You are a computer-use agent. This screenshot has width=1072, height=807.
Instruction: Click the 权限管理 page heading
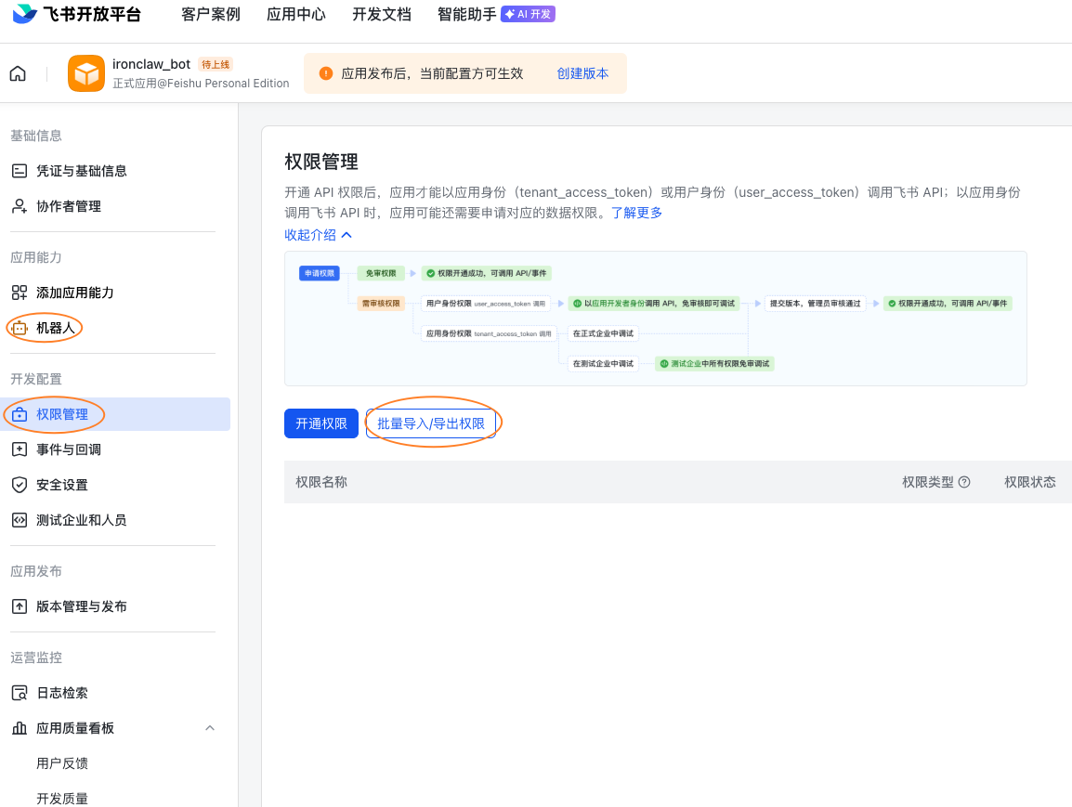pyautogui.click(x=321, y=162)
